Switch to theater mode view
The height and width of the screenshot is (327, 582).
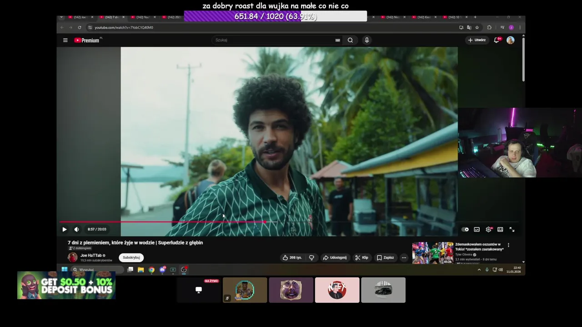[500, 229]
